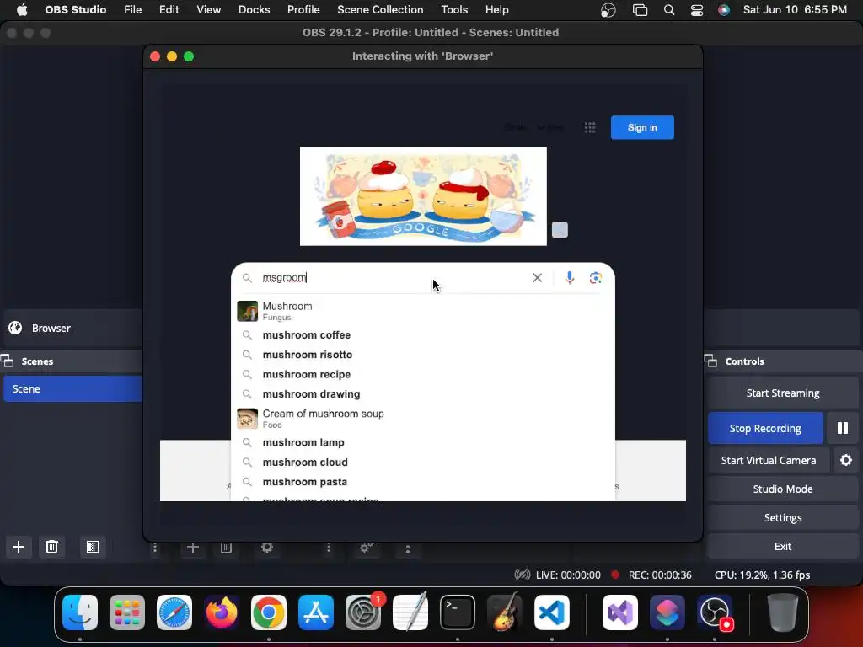Open OBS Settings button
Screen dimensions: 863x647
coord(783,518)
